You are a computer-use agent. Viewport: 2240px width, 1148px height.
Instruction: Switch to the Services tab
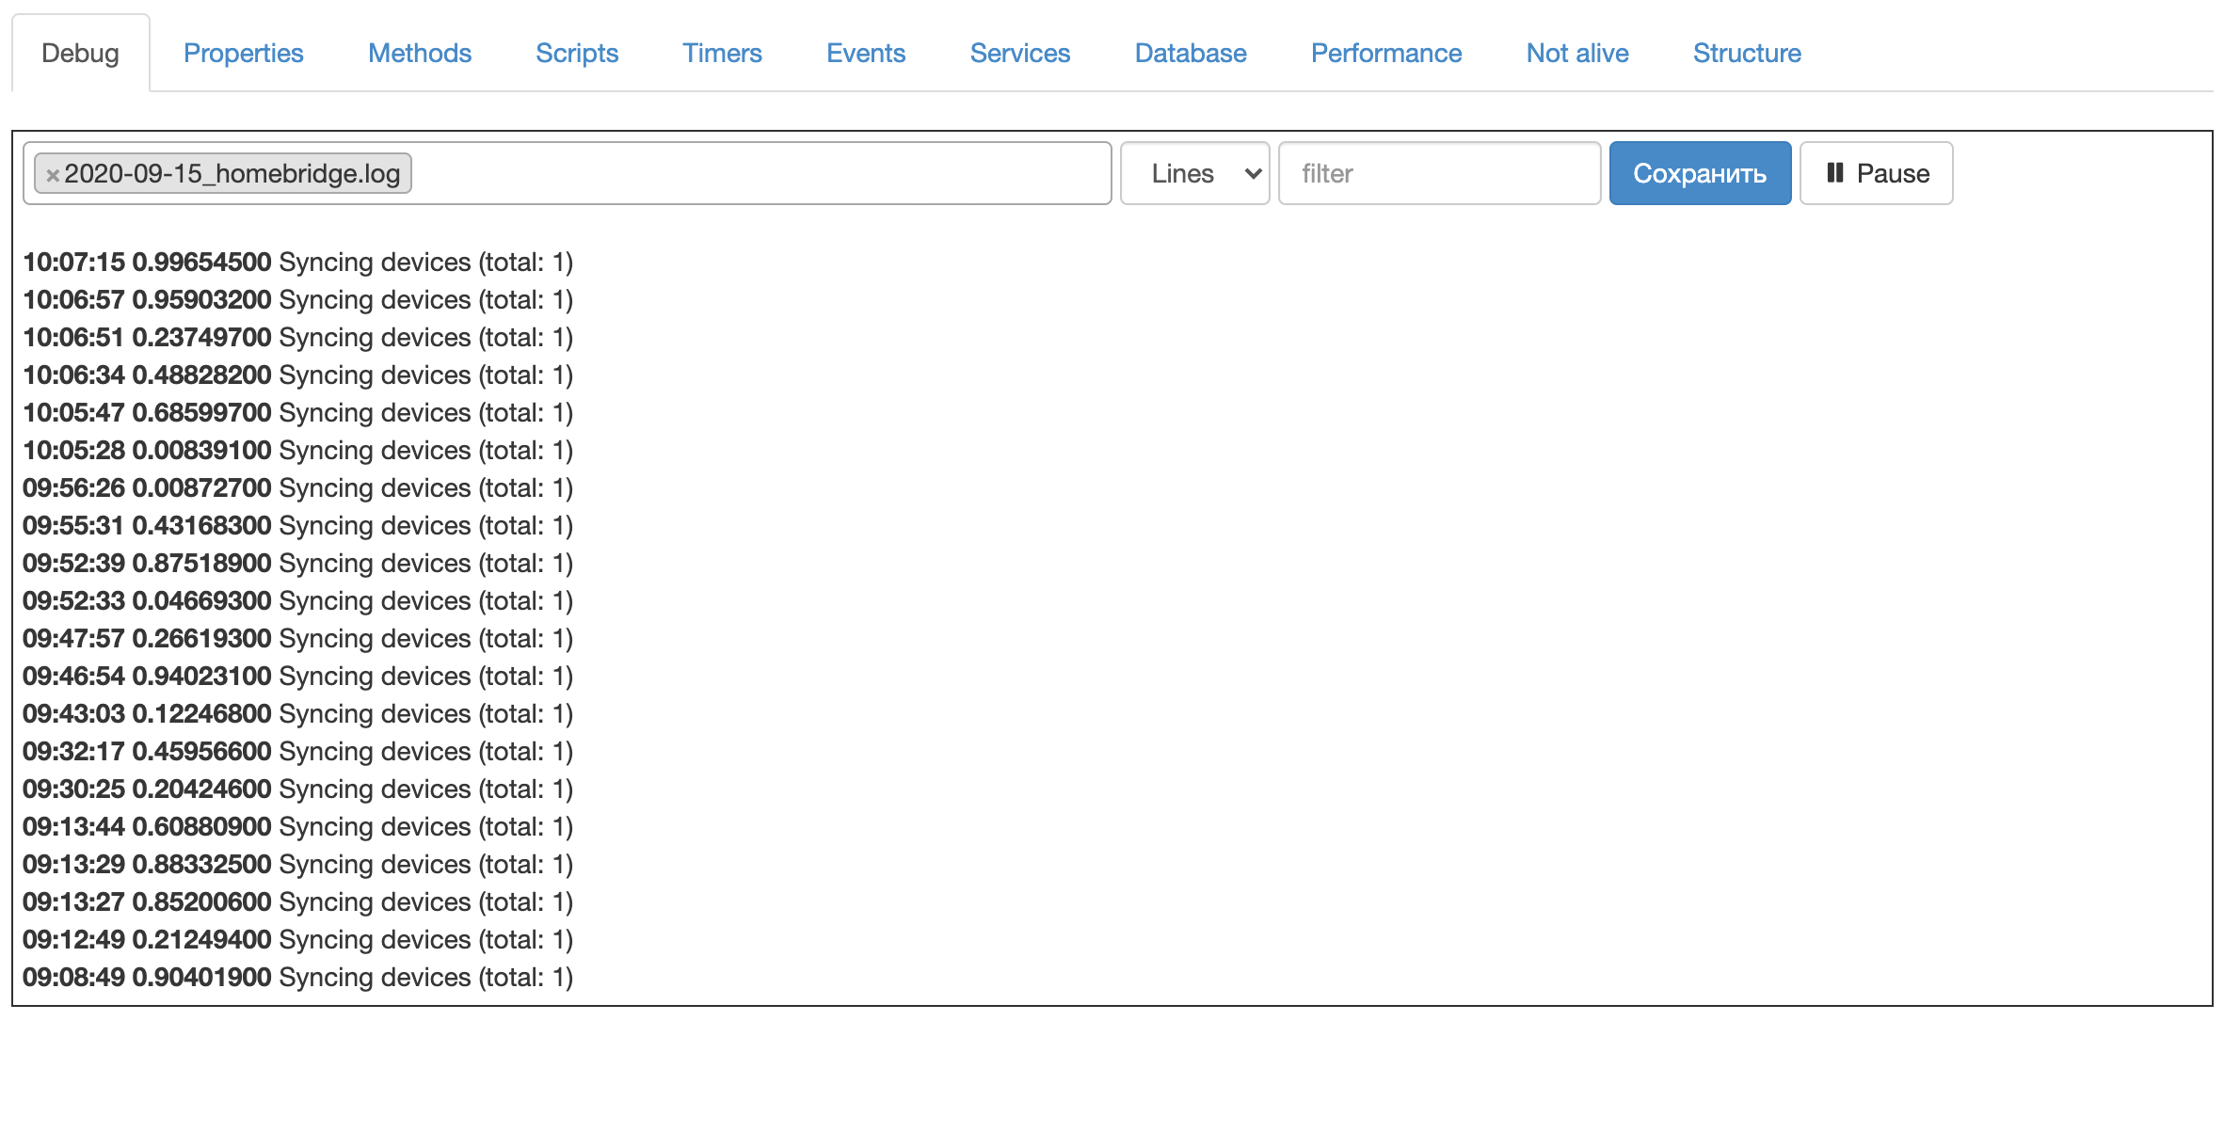click(1019, 53)
